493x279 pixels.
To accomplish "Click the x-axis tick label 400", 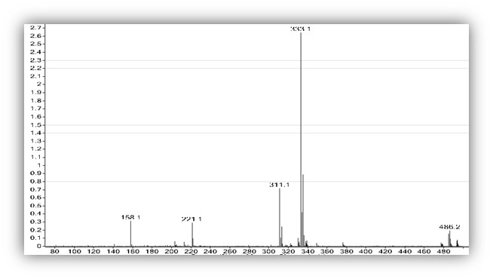I will coord(366,252).
